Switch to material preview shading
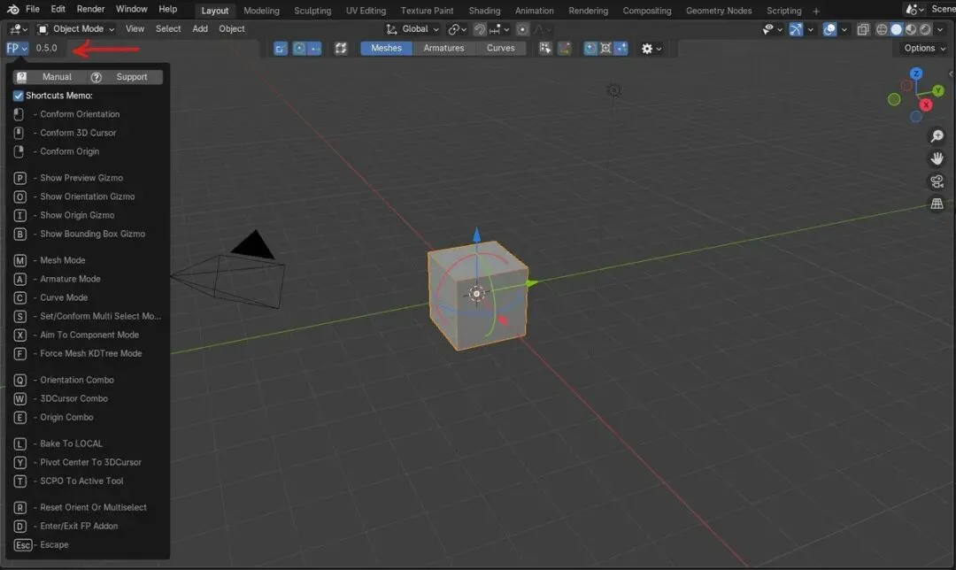This screenshot has width=956, height=570. 911,28
